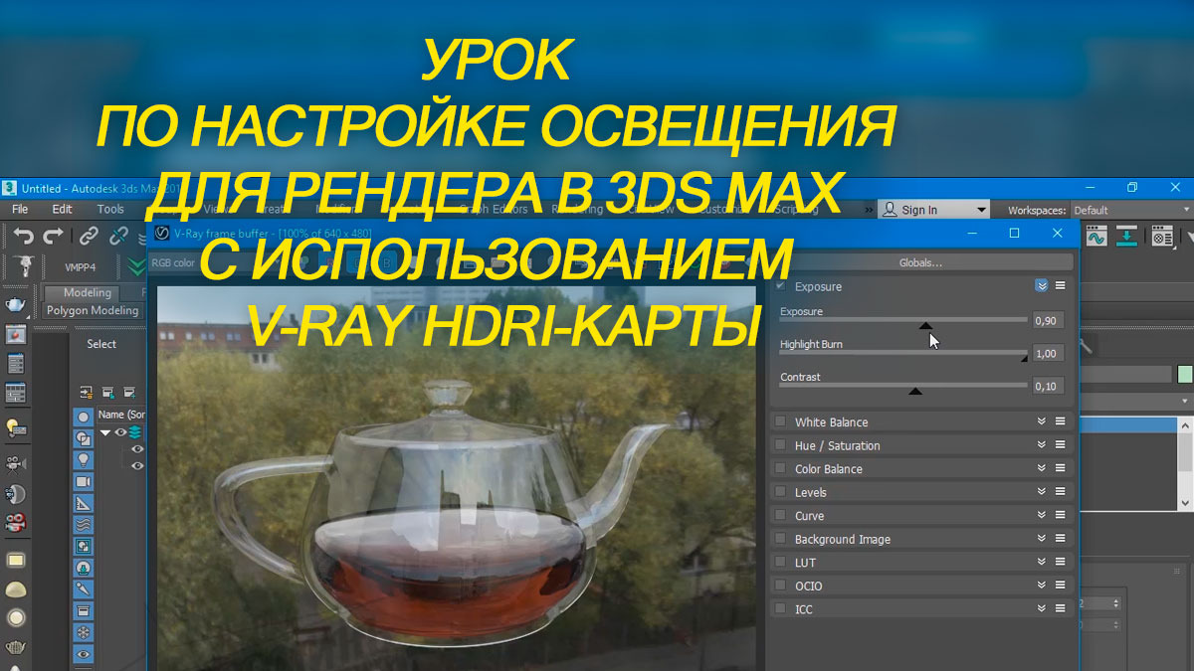The width and height of the screenshot is (1194, 671).
Task: Open the Workspaces Default dropdown
Action: [1132, 210]
